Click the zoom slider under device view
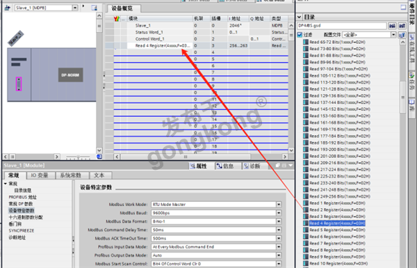Image resolution: width=417 pixels, height=268 pixels. 78,157
